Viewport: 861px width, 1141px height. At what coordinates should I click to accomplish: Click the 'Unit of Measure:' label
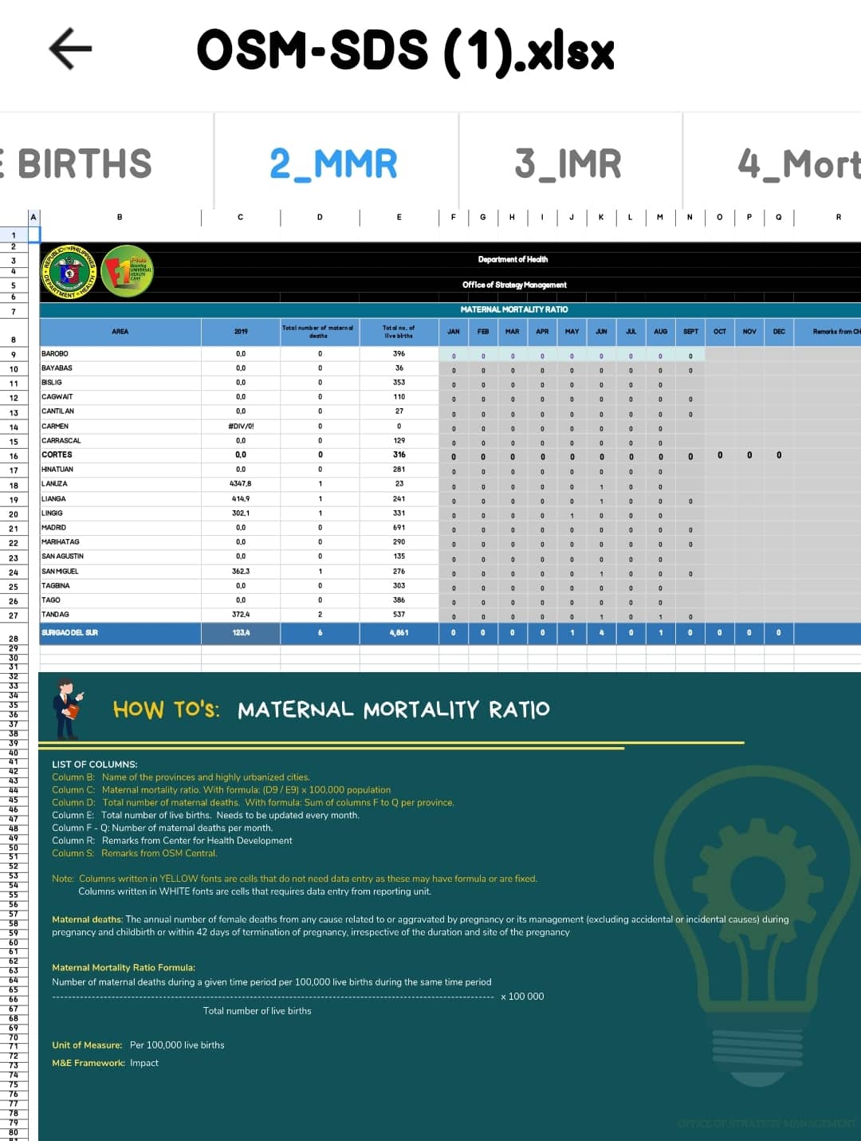[x=87, y=1045]
